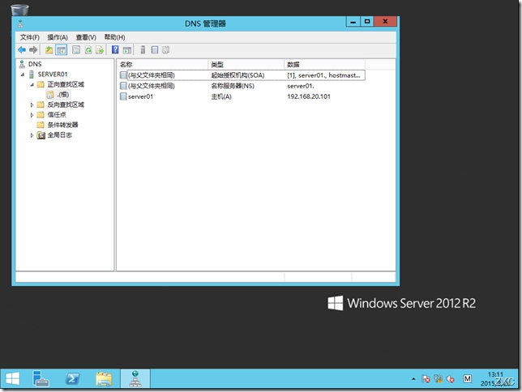
Task: Click the 192.168.20.101 data cell
Action: pos(309,97)
